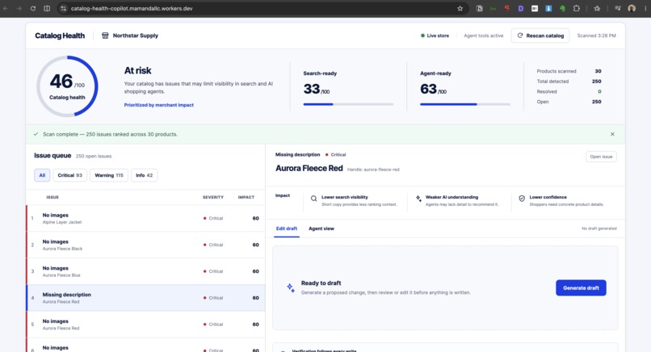Click the browser forward arrow
Viewport: 651px width, 352px height.
click(x=19, y=8)
